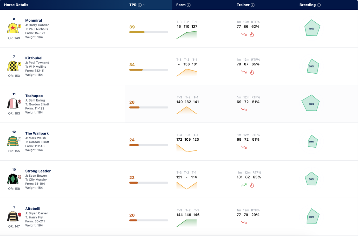Select the Breeding column header
358x236 pixels.
tap(308, 5)
